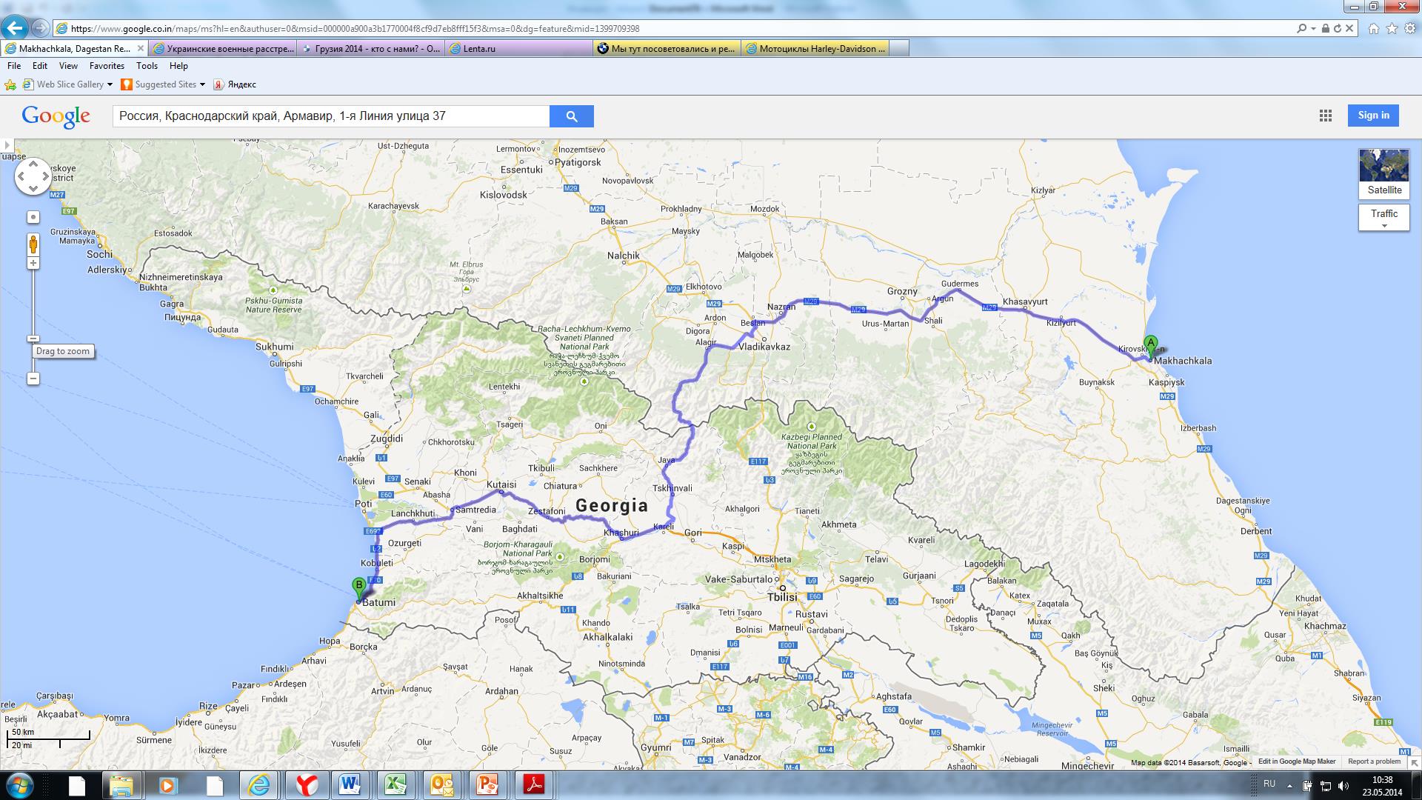Click the map pan navigation control

pos(33,176)
